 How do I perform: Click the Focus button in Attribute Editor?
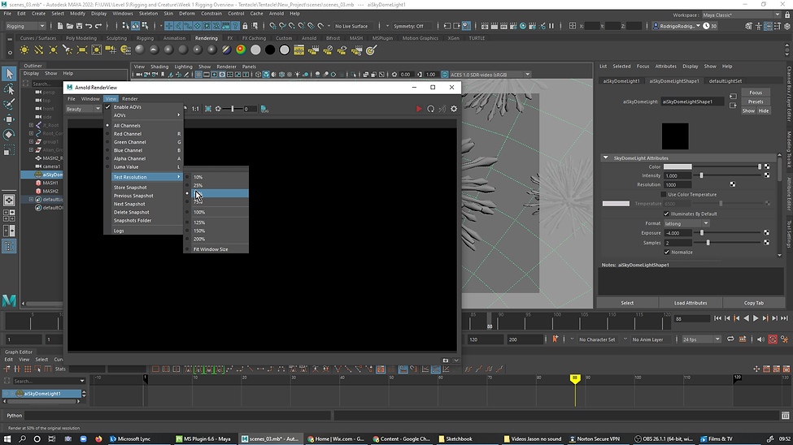point(756,93)
